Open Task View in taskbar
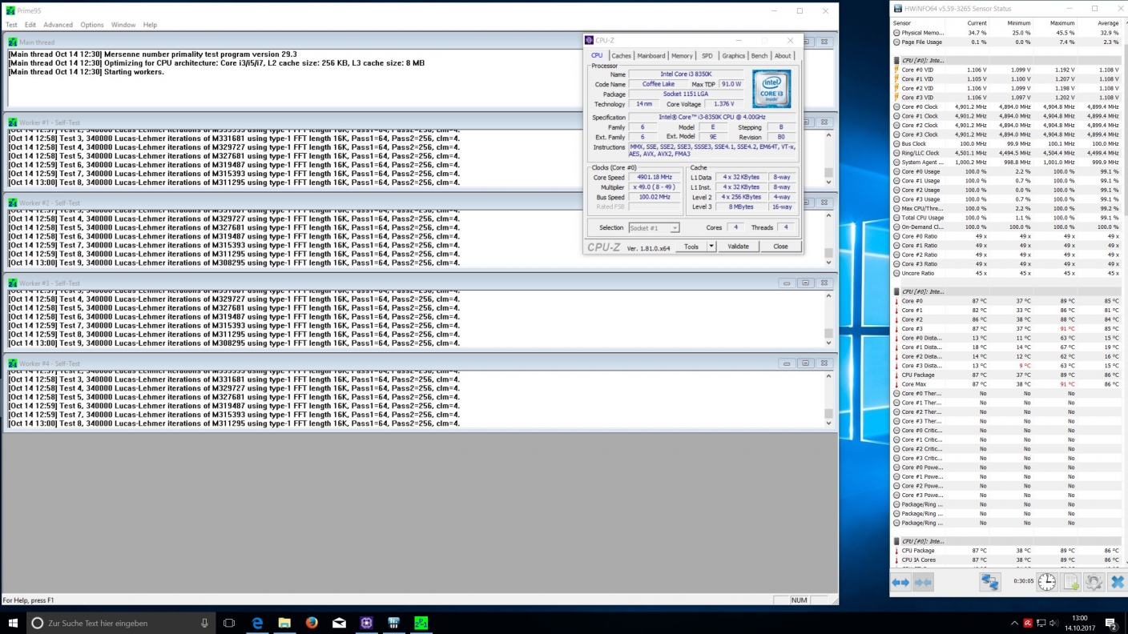The image size is (1128, 634). (x=229, y=623)
